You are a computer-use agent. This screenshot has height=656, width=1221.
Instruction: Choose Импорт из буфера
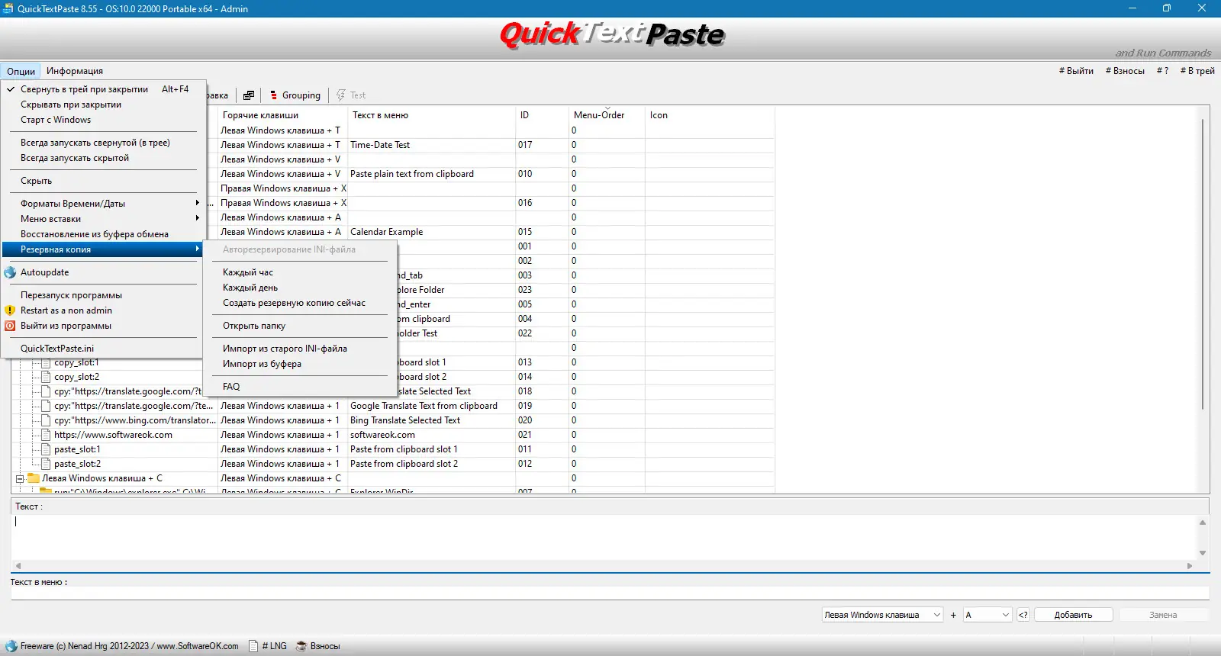tap(300, 364)
